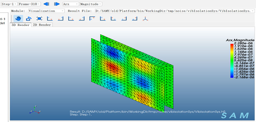This screenshot has height=122, width=256.
Task: Go to previous frame
Action: [46, 4]
